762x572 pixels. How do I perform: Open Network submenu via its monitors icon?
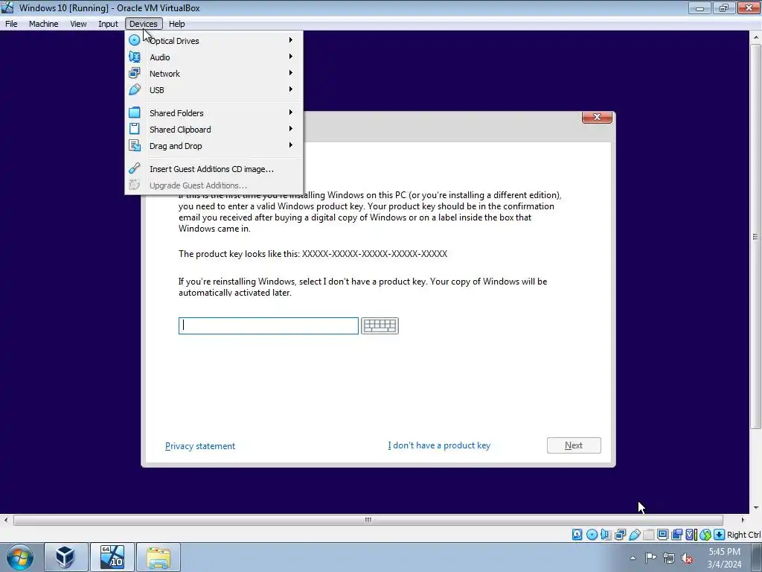pyautogui.click(x=134, y=74)
